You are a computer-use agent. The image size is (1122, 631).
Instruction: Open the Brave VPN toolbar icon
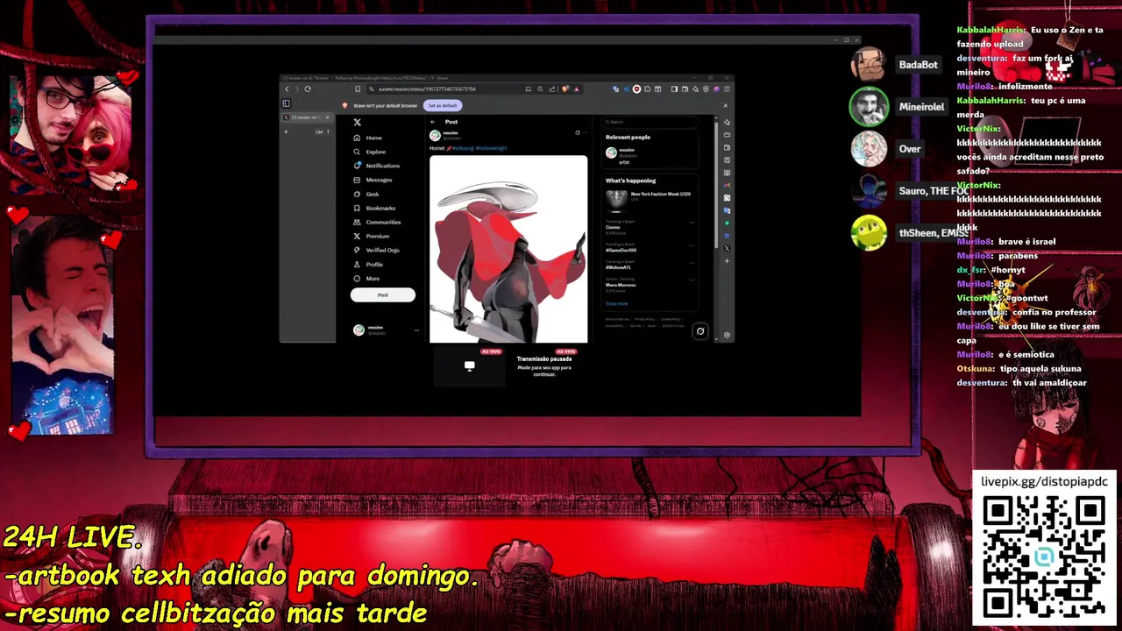point(706,89)
